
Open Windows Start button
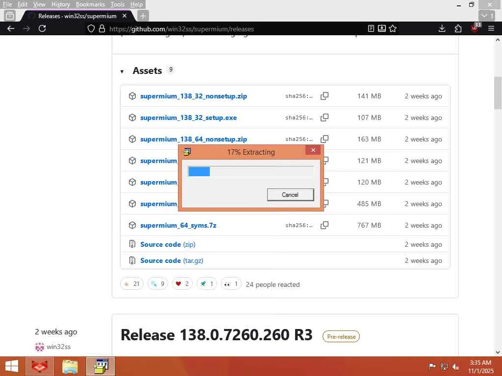point(12,366)
